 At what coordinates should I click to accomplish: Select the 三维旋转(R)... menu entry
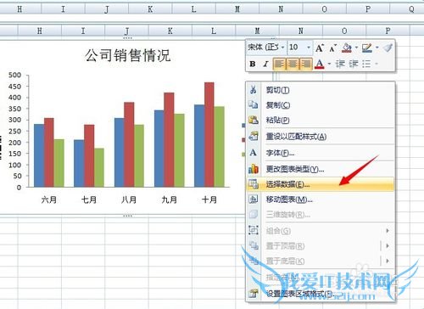[321, 215]
